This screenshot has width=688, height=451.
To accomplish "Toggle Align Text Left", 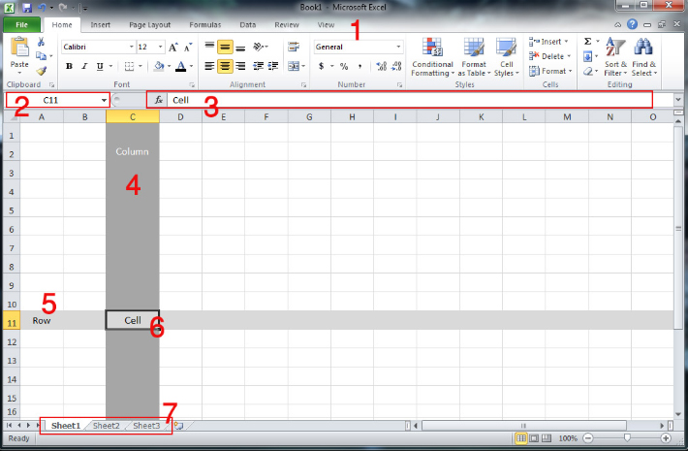I will click(209, 66).
